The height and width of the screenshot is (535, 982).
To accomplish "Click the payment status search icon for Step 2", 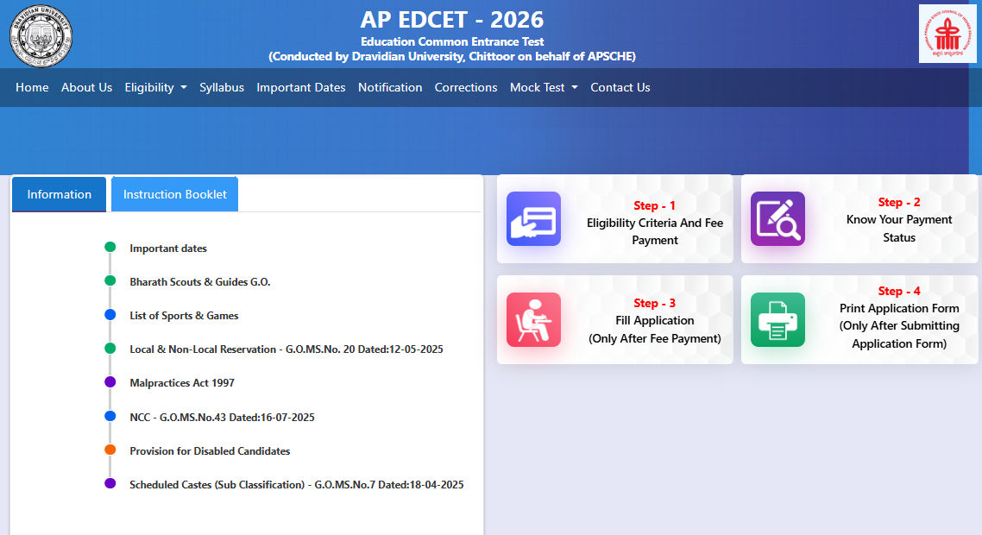I will click(x=777, y=218).
